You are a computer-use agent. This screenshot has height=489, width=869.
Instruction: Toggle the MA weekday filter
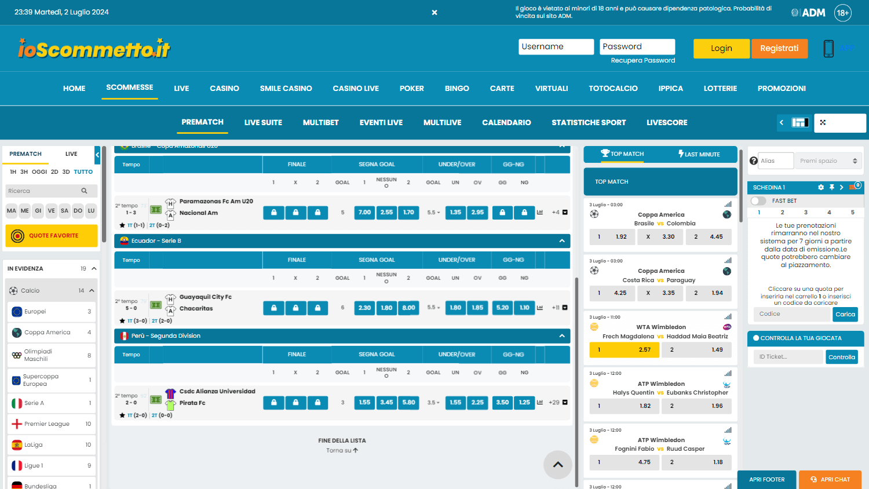point(12,210)
